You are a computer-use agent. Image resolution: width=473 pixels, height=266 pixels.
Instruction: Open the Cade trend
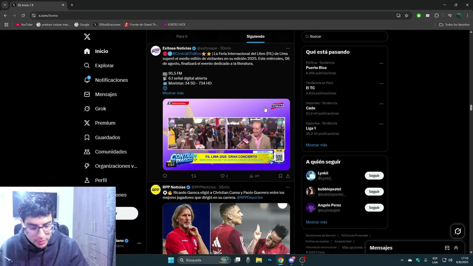click(x=310, y=108)
